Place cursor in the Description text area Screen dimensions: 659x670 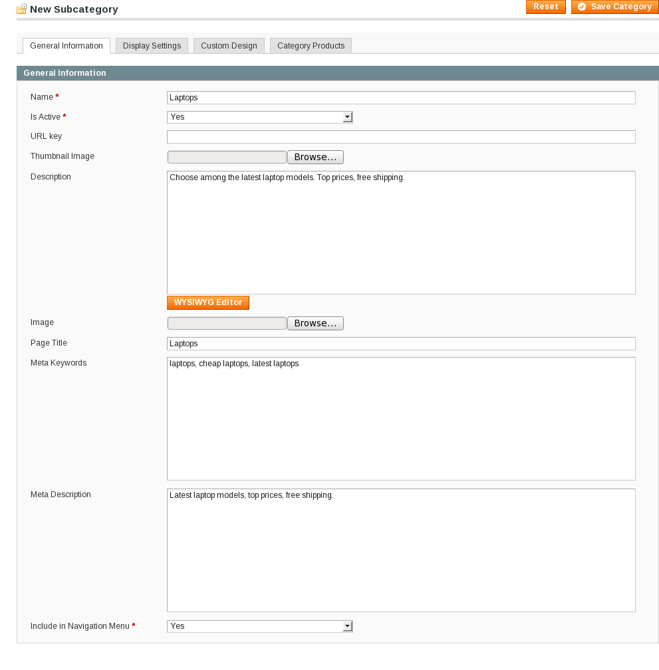(401, 233)
